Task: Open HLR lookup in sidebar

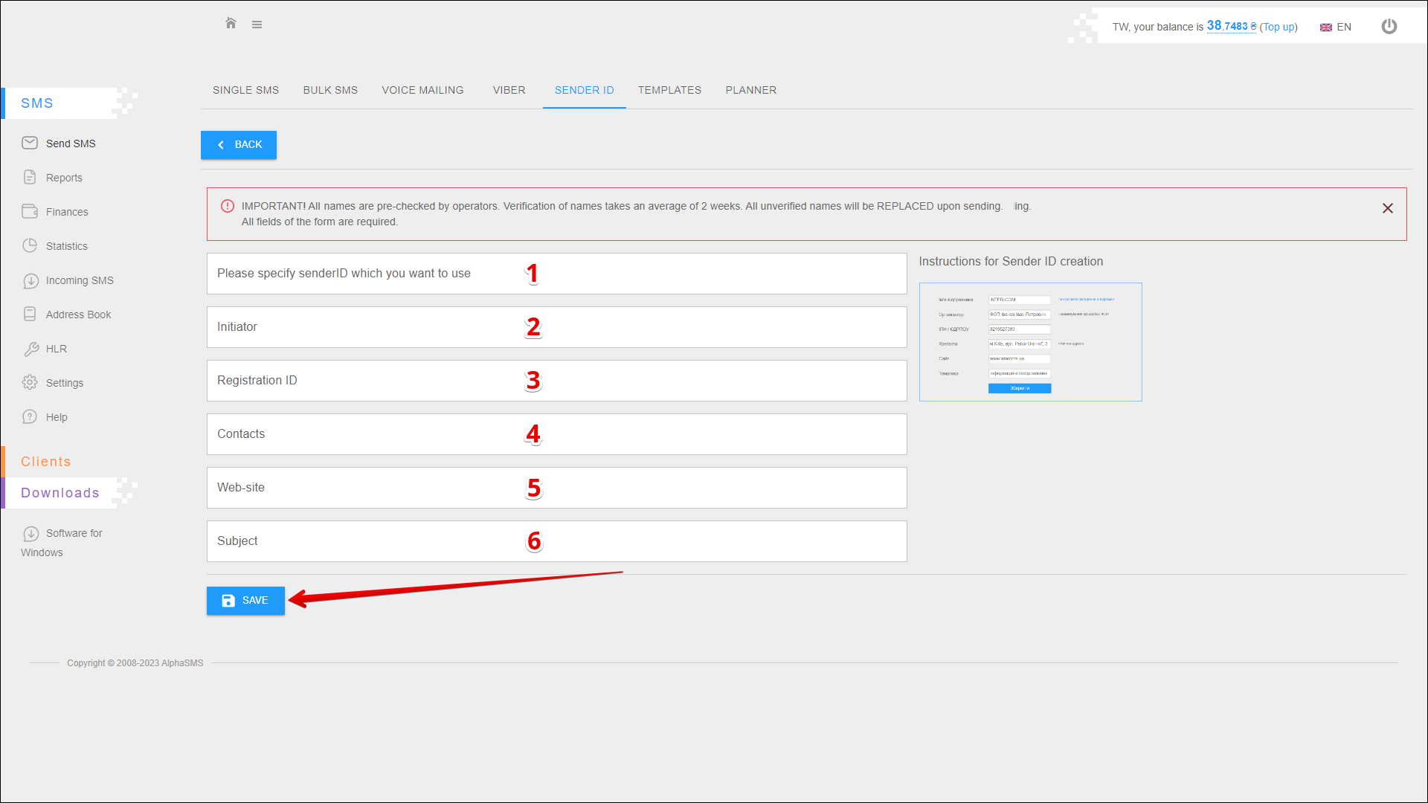Action: click(56, 349)
